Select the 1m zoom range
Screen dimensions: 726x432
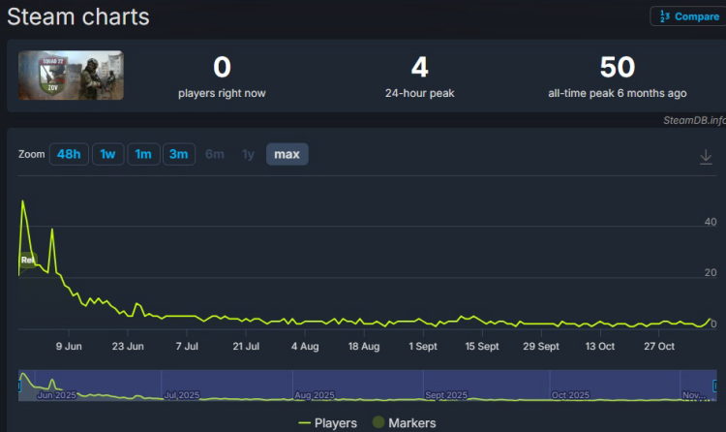pyautogui.click(x=143, y=154)
